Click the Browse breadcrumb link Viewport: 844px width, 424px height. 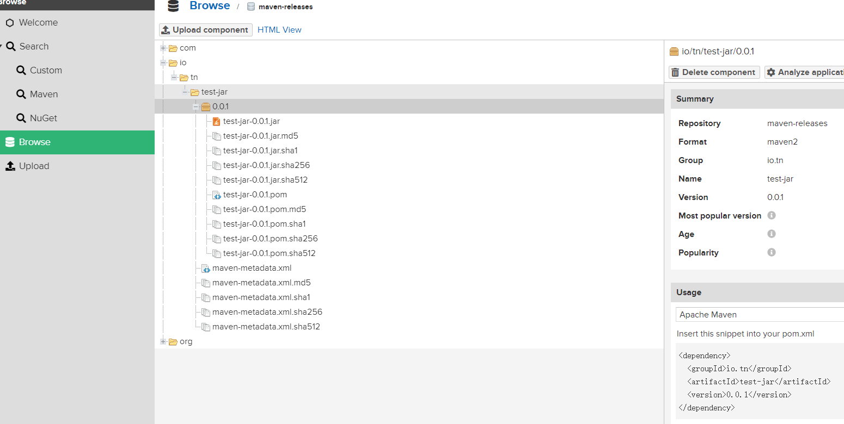(x=210, y=6)
